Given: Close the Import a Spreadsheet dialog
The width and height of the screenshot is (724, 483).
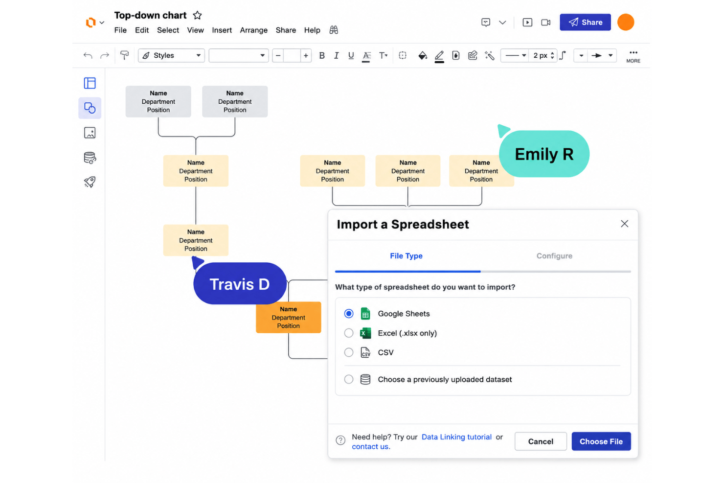Looking at the screenshot, I should coord(625,224).
